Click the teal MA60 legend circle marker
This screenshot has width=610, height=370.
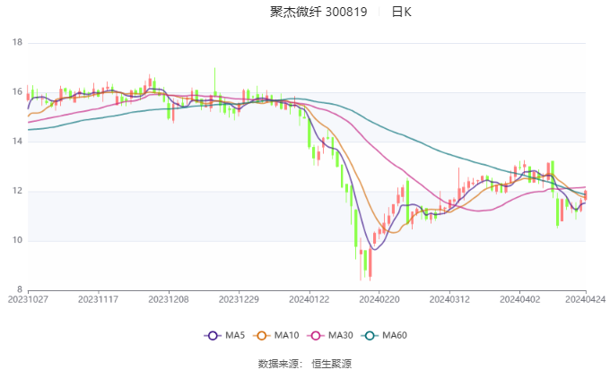tap(371, 335)
